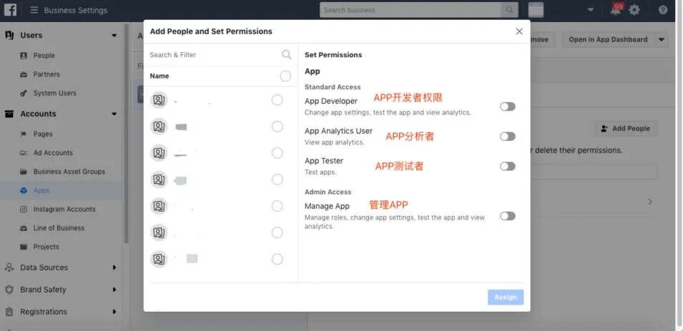Viewport: 683px width, 331px height.
Task: Enable the App Analytics User permission
Action: 508,137
